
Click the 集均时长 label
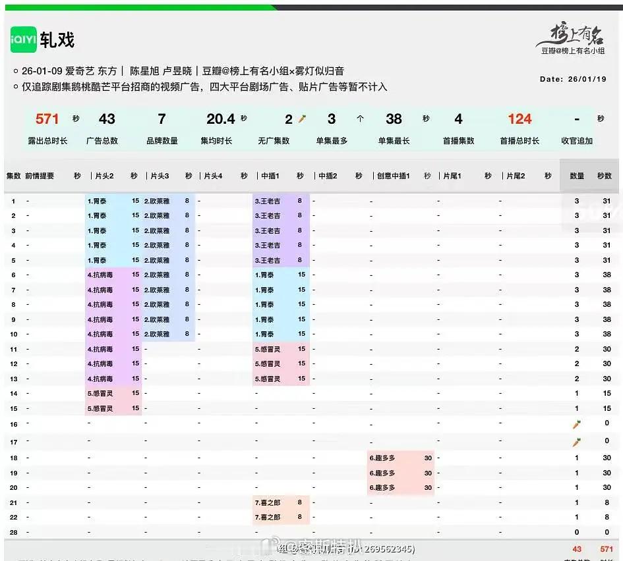pyautogui.click(x=216, y=141)
